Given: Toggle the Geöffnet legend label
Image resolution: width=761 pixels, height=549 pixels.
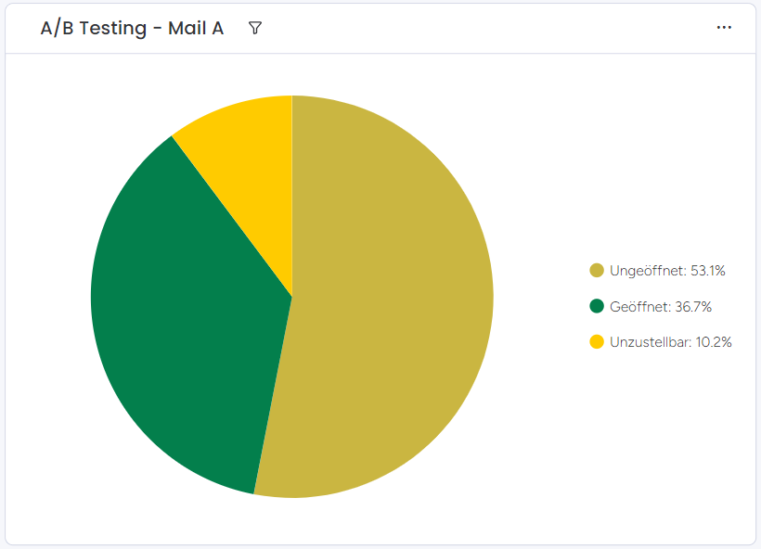Looking at the screenshot, I should [635, 306].
